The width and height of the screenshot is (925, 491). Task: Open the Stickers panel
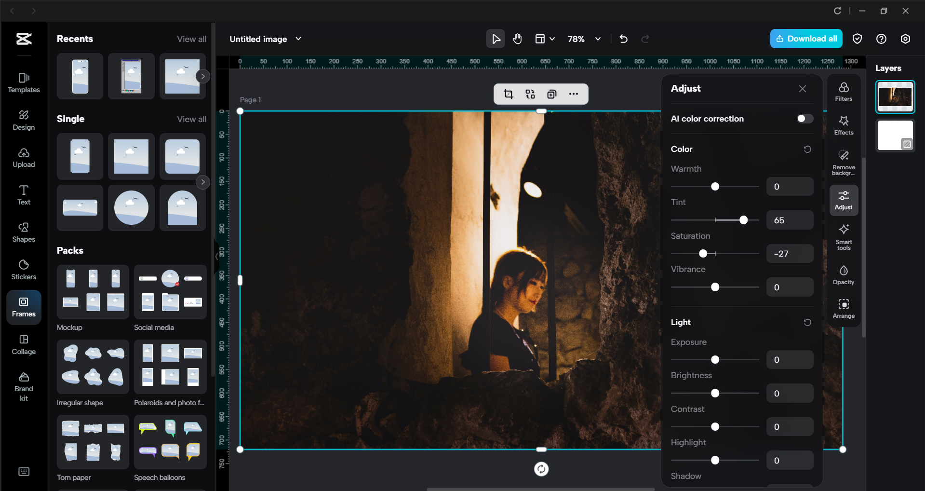tap(23, 269)
